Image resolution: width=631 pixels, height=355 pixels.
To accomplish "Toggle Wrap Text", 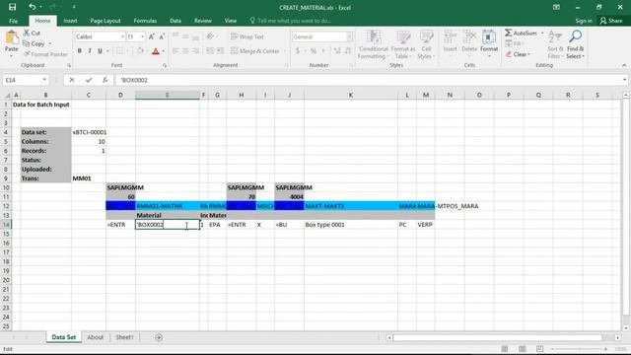I will pyautogui.click(x=247, y=36).
